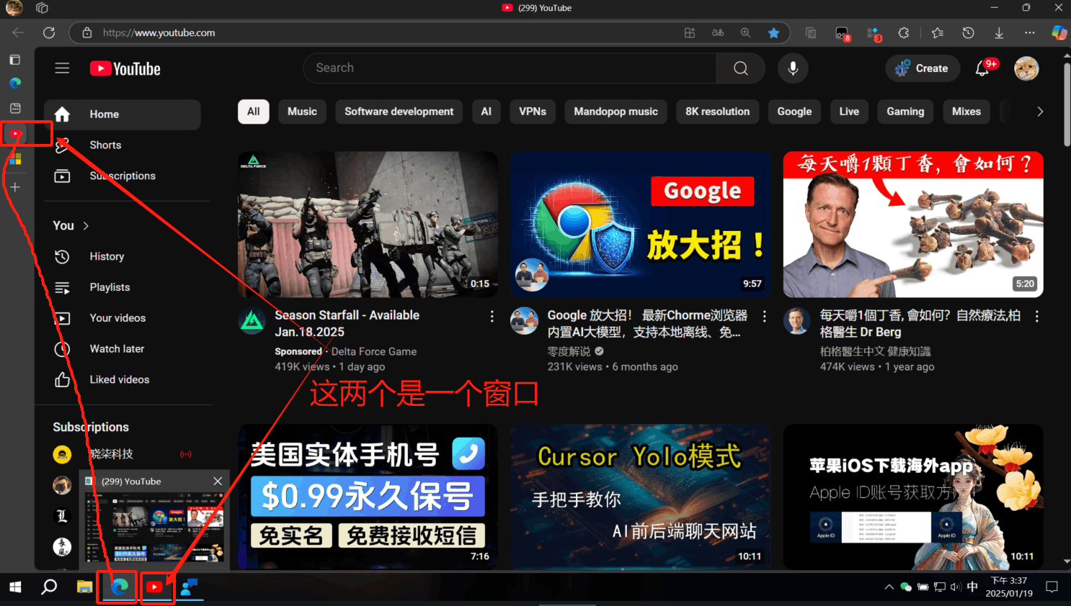Select the VPNs filter chip

533,112
